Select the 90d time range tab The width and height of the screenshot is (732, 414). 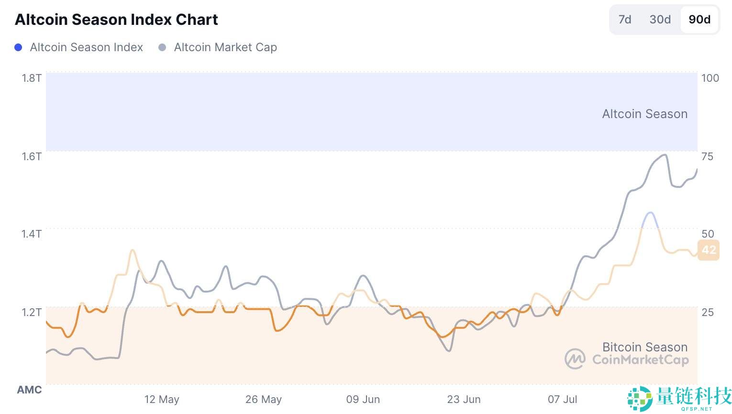point(699,20)
